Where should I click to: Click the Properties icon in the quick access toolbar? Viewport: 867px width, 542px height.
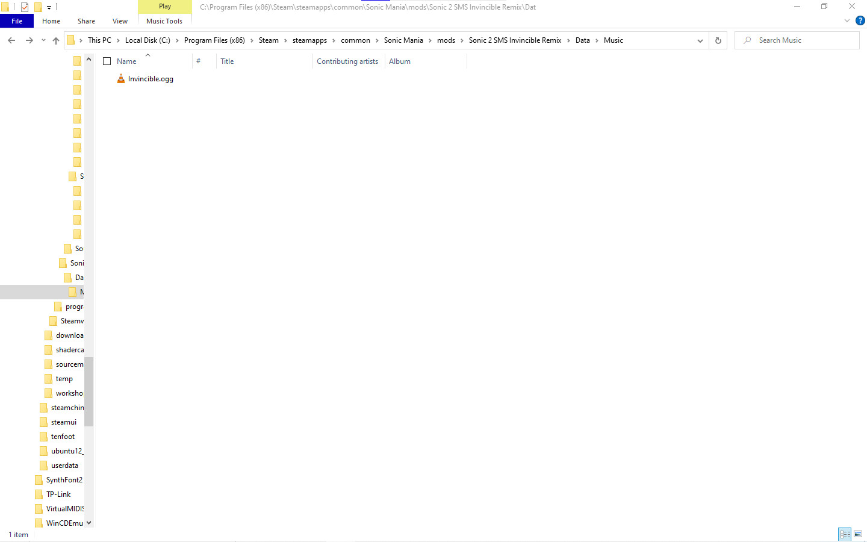[x=25, y=7]
